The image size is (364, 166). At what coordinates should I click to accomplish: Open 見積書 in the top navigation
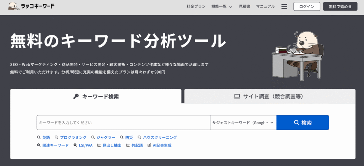point(244,6)
